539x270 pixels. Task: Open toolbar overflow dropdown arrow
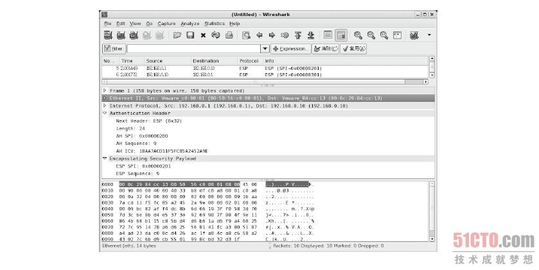[429, 35]
